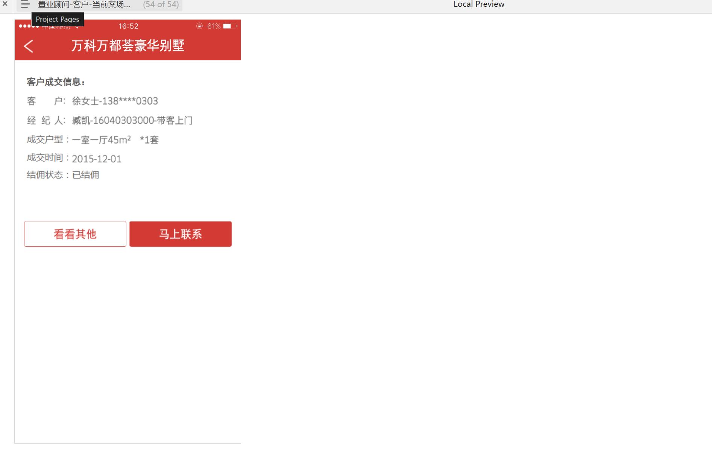Click the deal date 2015-12-01
The width and height of the screenshot is (712, 468).
point(97,159)
